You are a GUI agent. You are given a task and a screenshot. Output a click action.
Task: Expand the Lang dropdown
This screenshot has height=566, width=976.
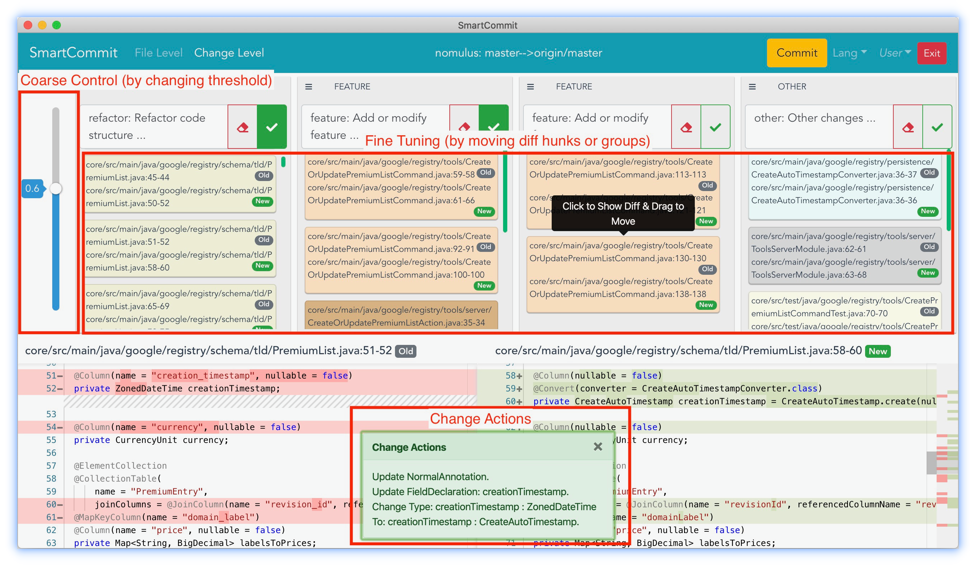[x=849, y=53]
